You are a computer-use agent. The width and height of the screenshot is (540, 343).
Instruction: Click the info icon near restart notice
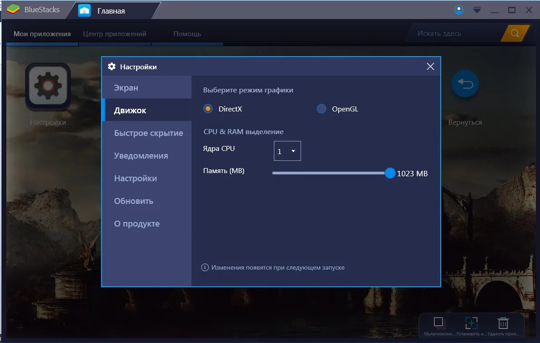205,267
